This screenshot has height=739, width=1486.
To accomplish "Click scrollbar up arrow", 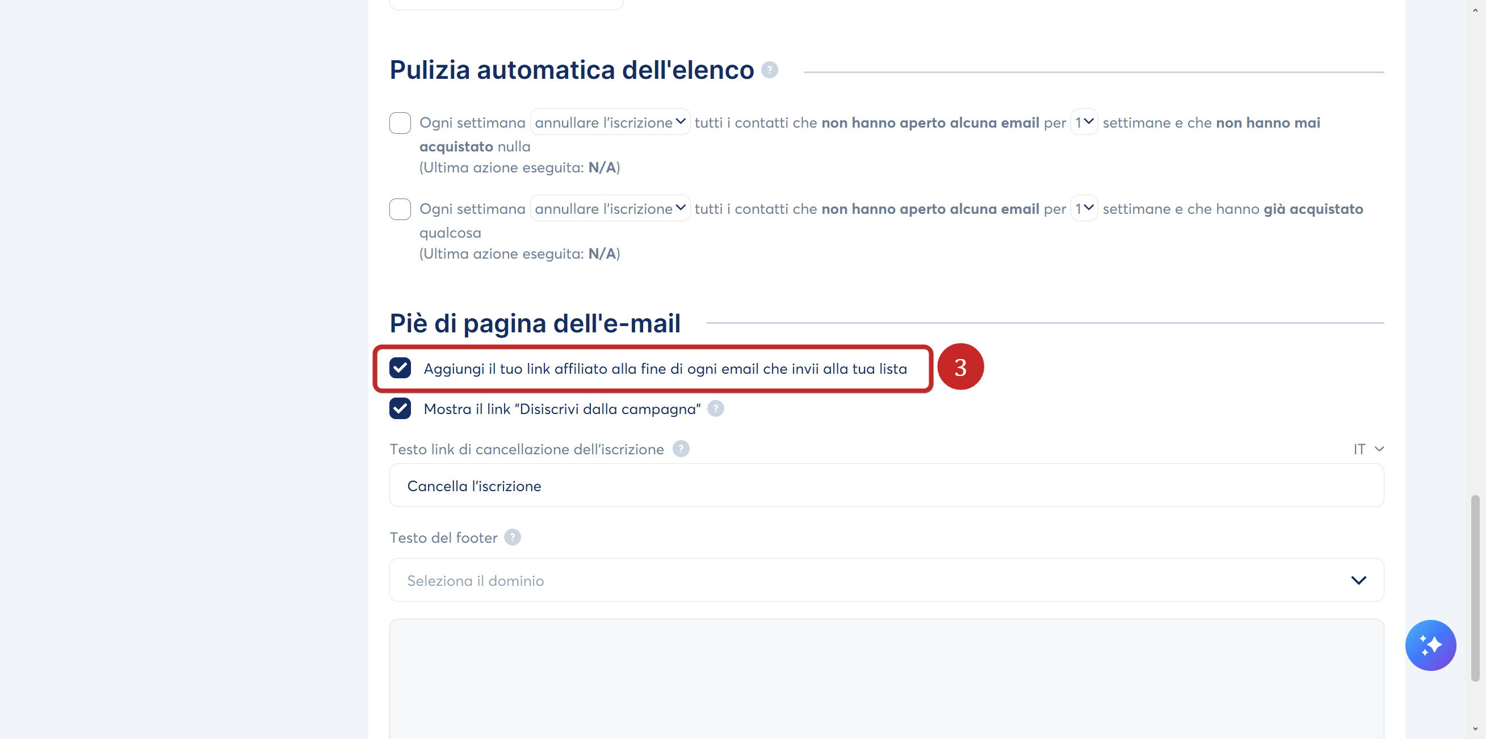I will 1475,9.
